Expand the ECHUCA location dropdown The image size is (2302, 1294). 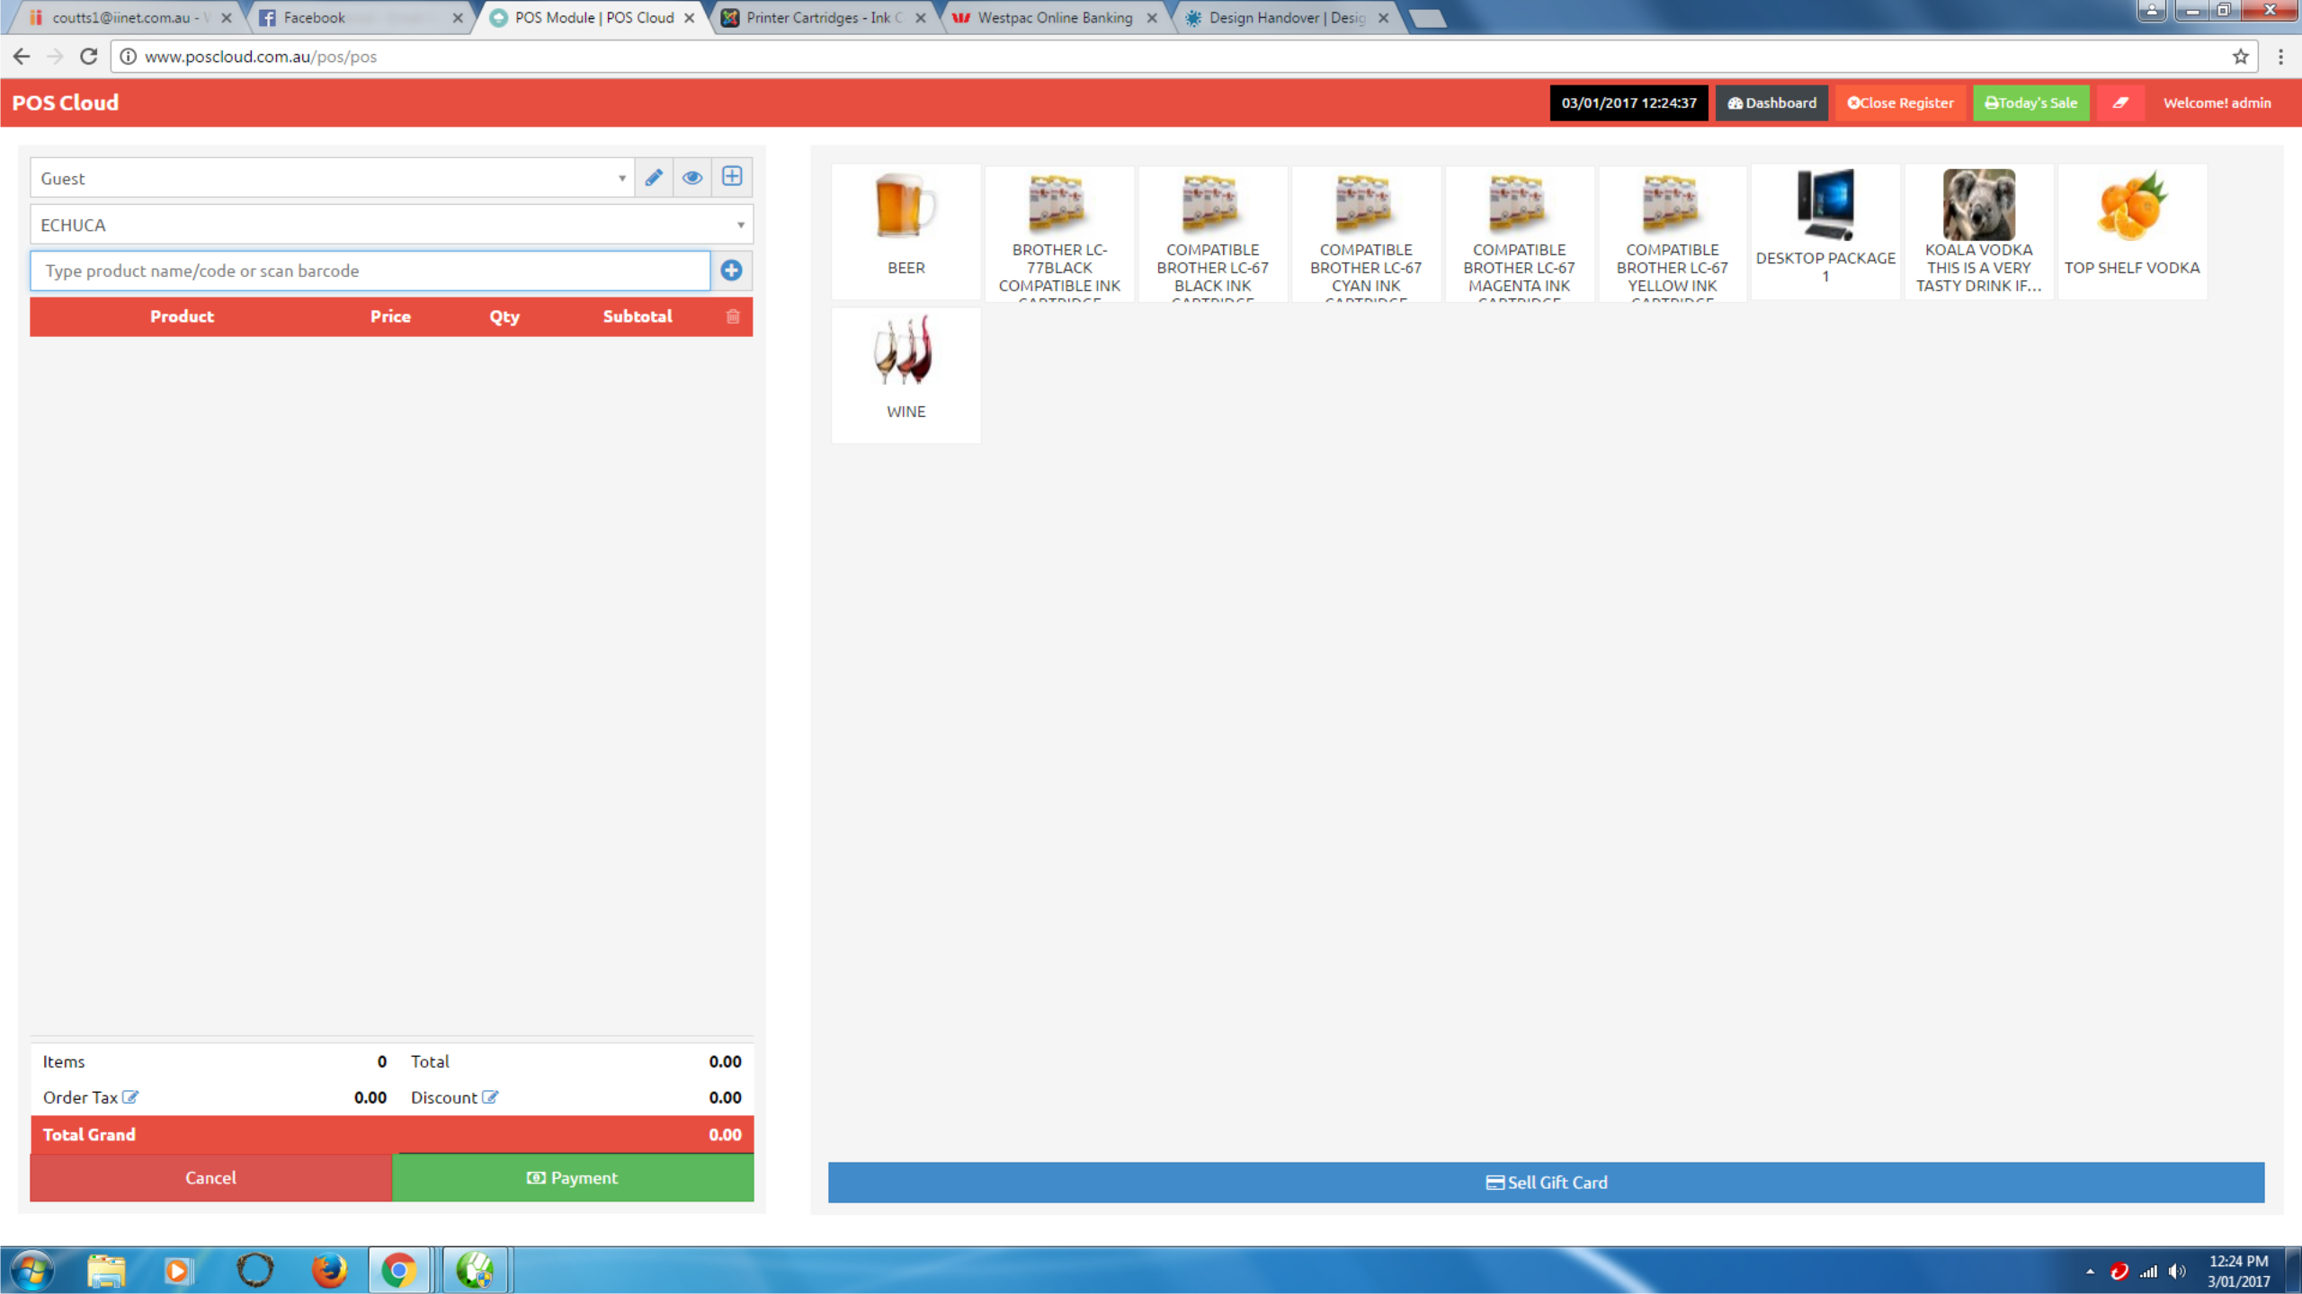click(x=391, y=225)
